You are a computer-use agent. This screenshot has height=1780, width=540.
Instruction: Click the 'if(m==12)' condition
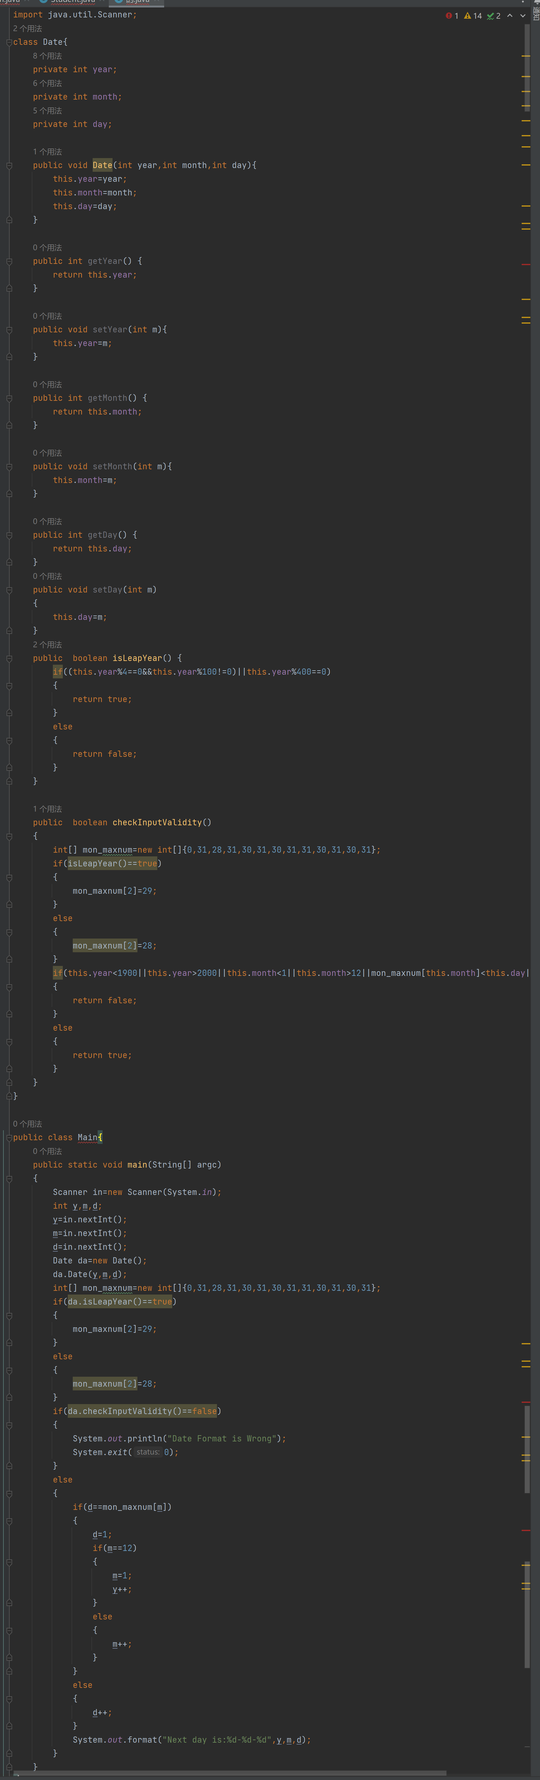115,1548
